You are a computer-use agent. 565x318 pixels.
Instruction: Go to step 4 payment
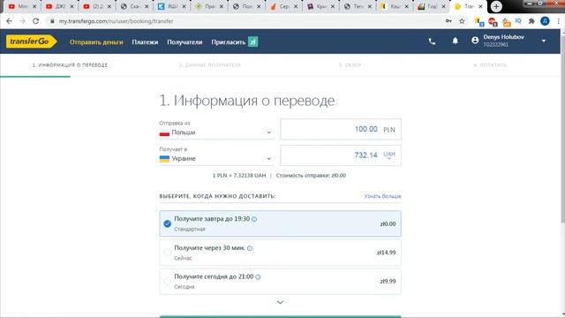(x=490, y=65)
